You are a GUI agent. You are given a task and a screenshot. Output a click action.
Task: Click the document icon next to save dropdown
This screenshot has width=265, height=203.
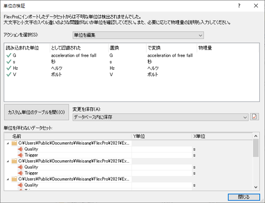(254, 117)
